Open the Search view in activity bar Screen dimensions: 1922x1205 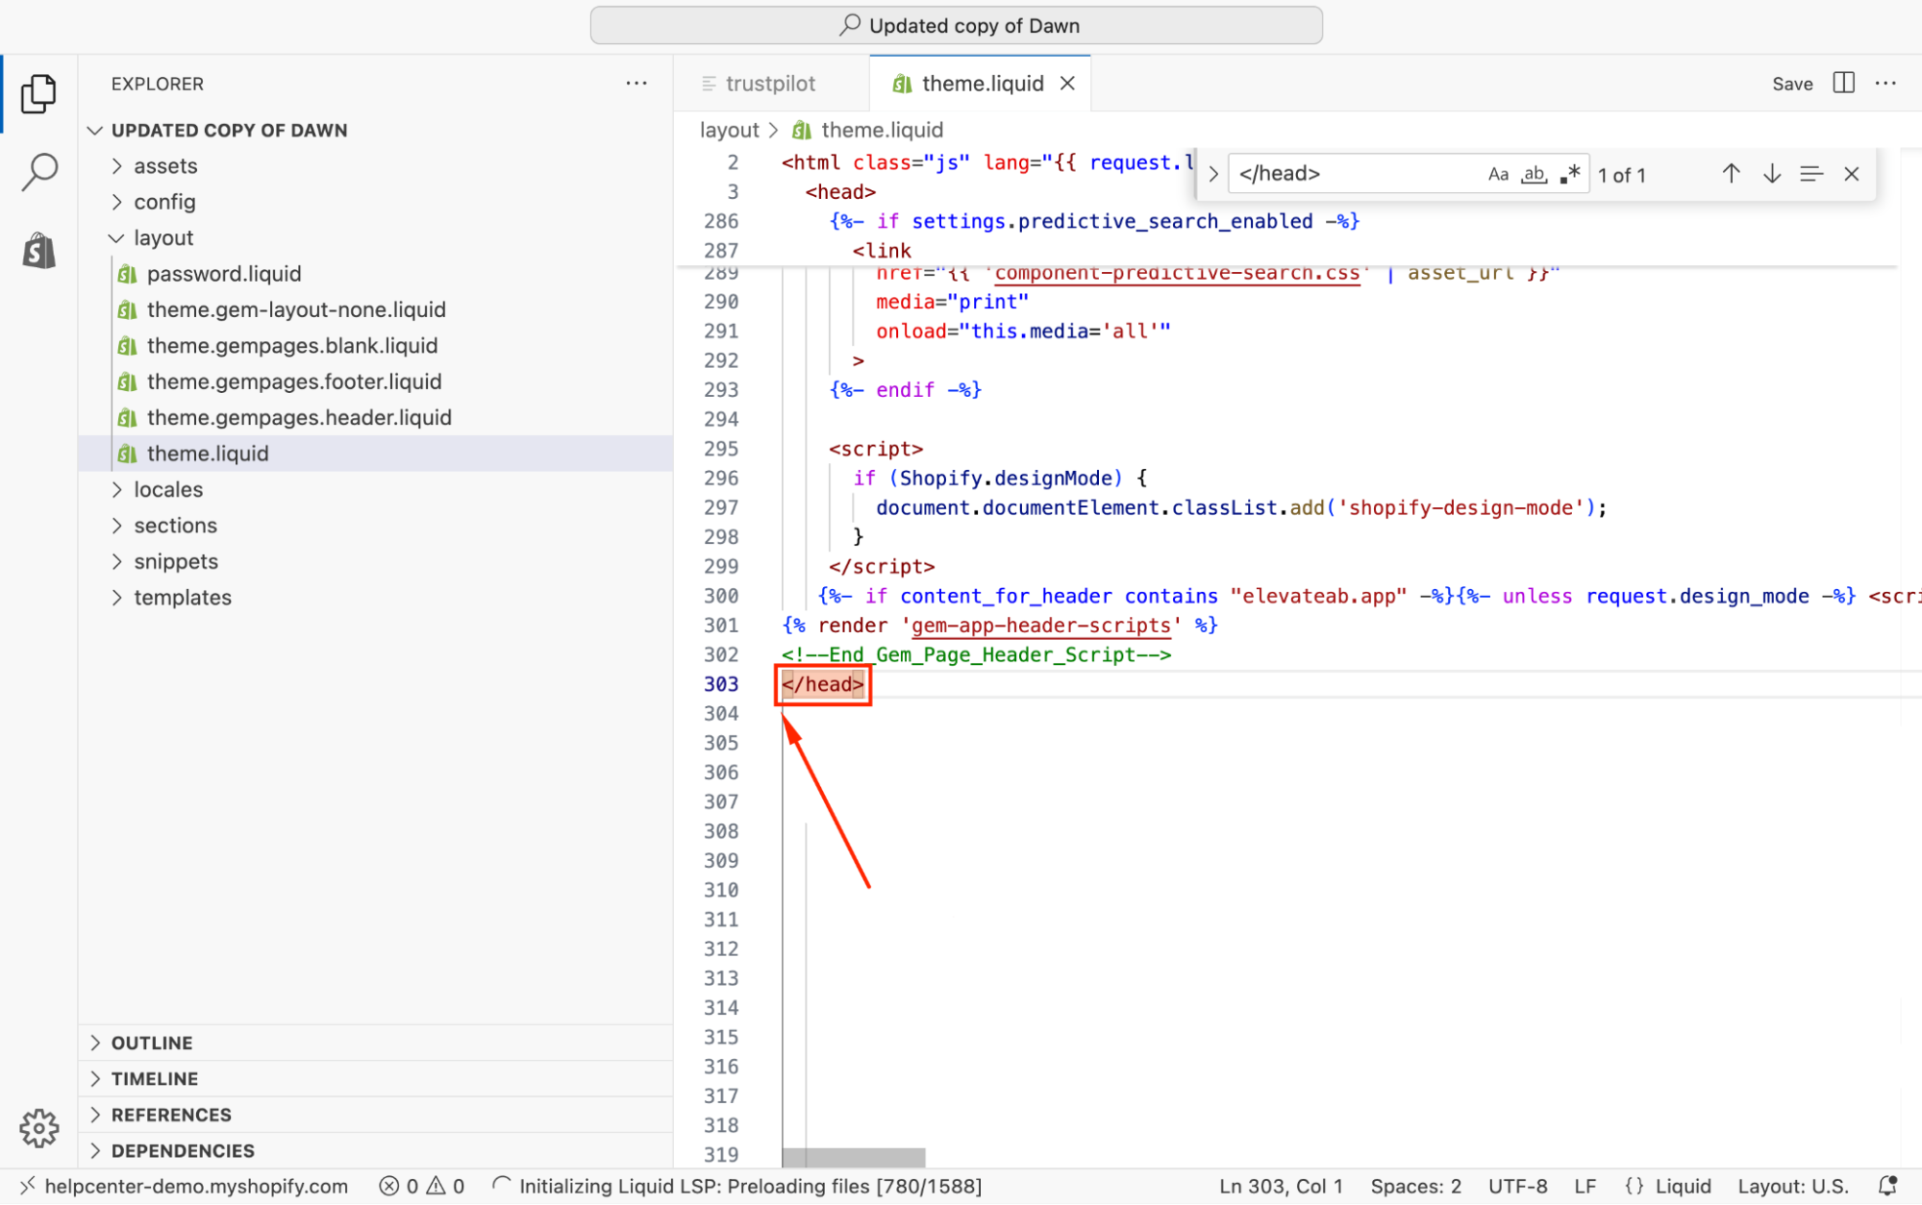38,172
